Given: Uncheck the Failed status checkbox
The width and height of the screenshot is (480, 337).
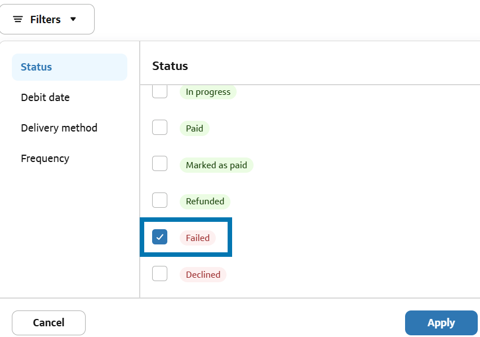Looking at the screenshot, I should click(x=160, y=237).
